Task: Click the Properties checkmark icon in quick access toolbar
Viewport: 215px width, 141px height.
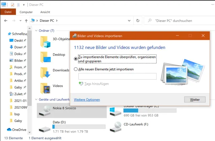Action: click(12, 5)
